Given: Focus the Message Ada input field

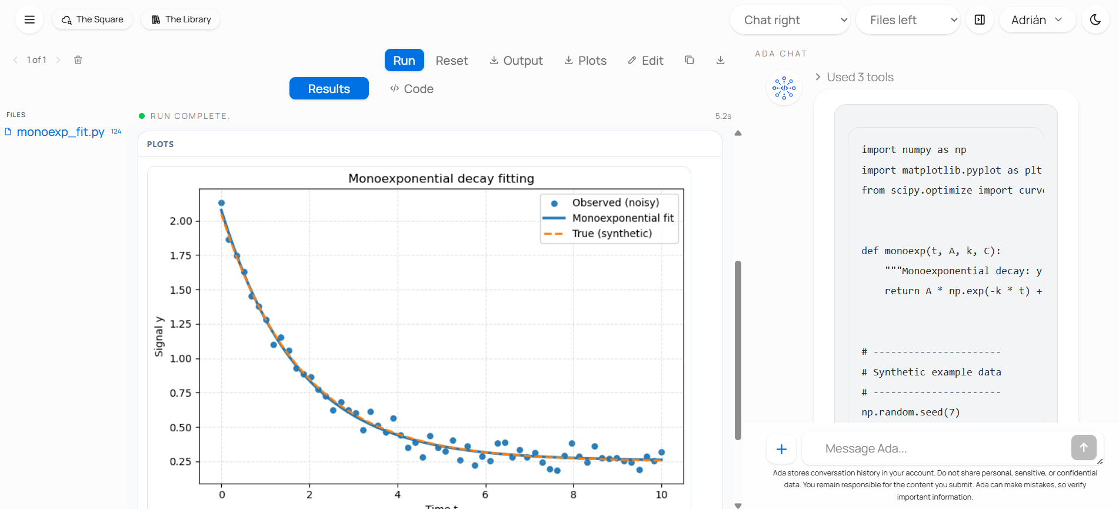Looking at the screenshot, I should pos(935,448).
